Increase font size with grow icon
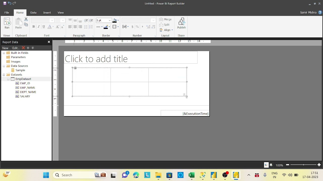The width and height of the screenshot is (323, 181). [x=58, y=27]
